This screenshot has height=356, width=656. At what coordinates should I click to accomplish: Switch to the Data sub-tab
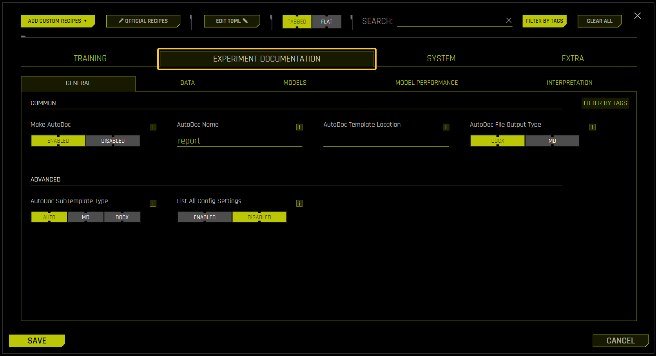pos(187,83)
